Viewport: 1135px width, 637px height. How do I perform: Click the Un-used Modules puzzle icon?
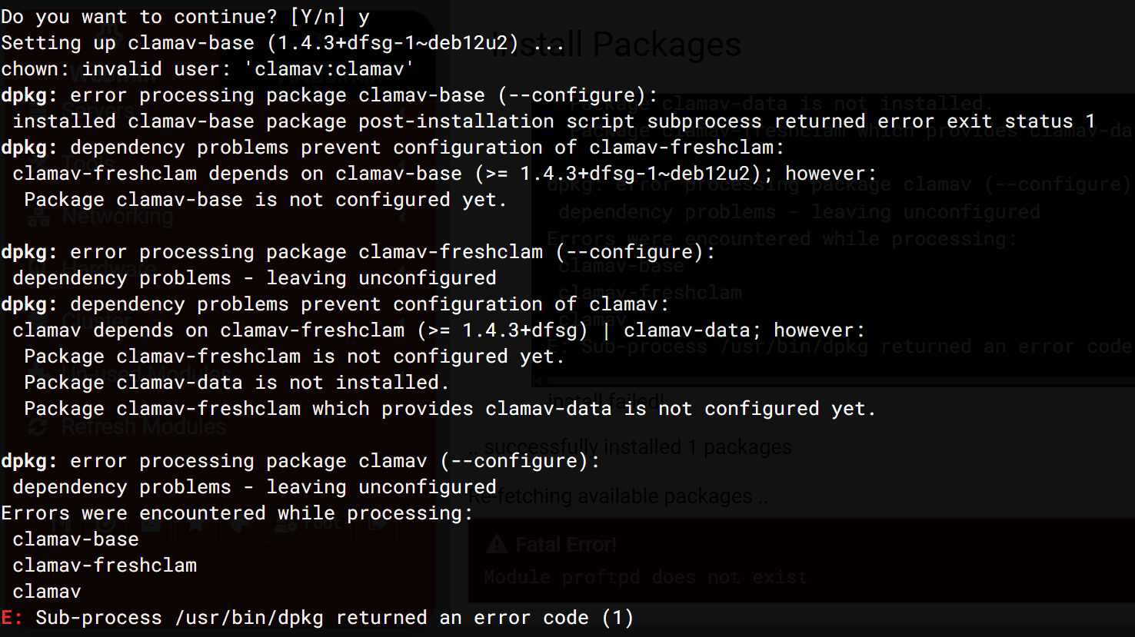click(38, 374)
